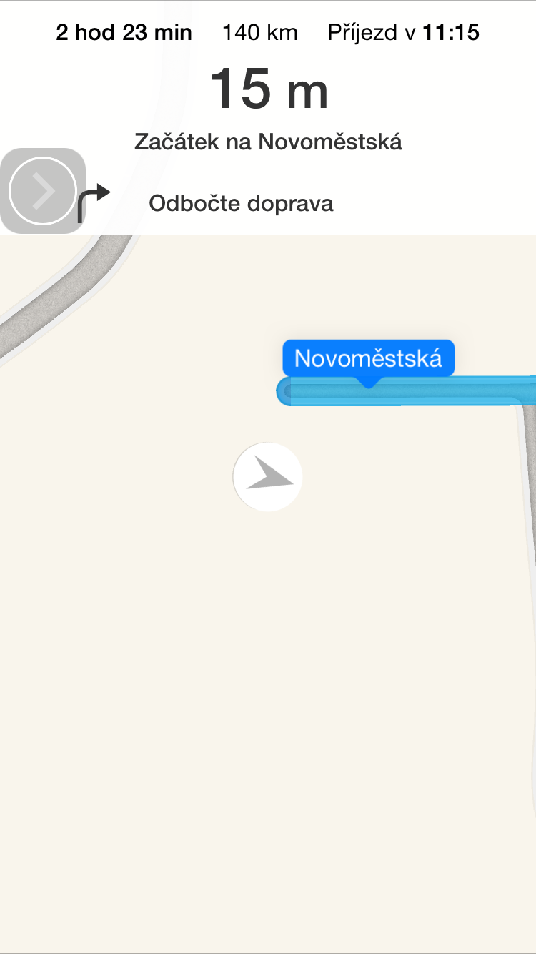Tap the current location arrow marker
The width and height of the screenshot is (536, 954).
pyautogui.click(x=268, y=477)
